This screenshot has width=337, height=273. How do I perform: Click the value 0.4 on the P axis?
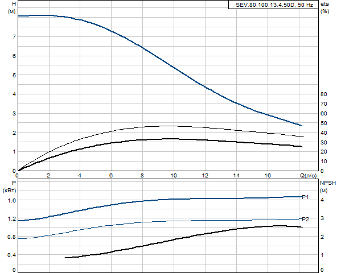[x=12, y=255]
